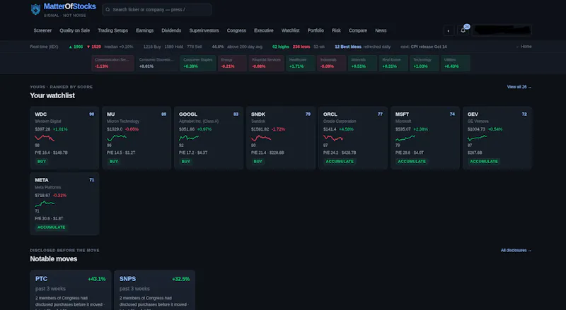
Task: Select the Consumer Staples sector tile
Action: (198, 63)
